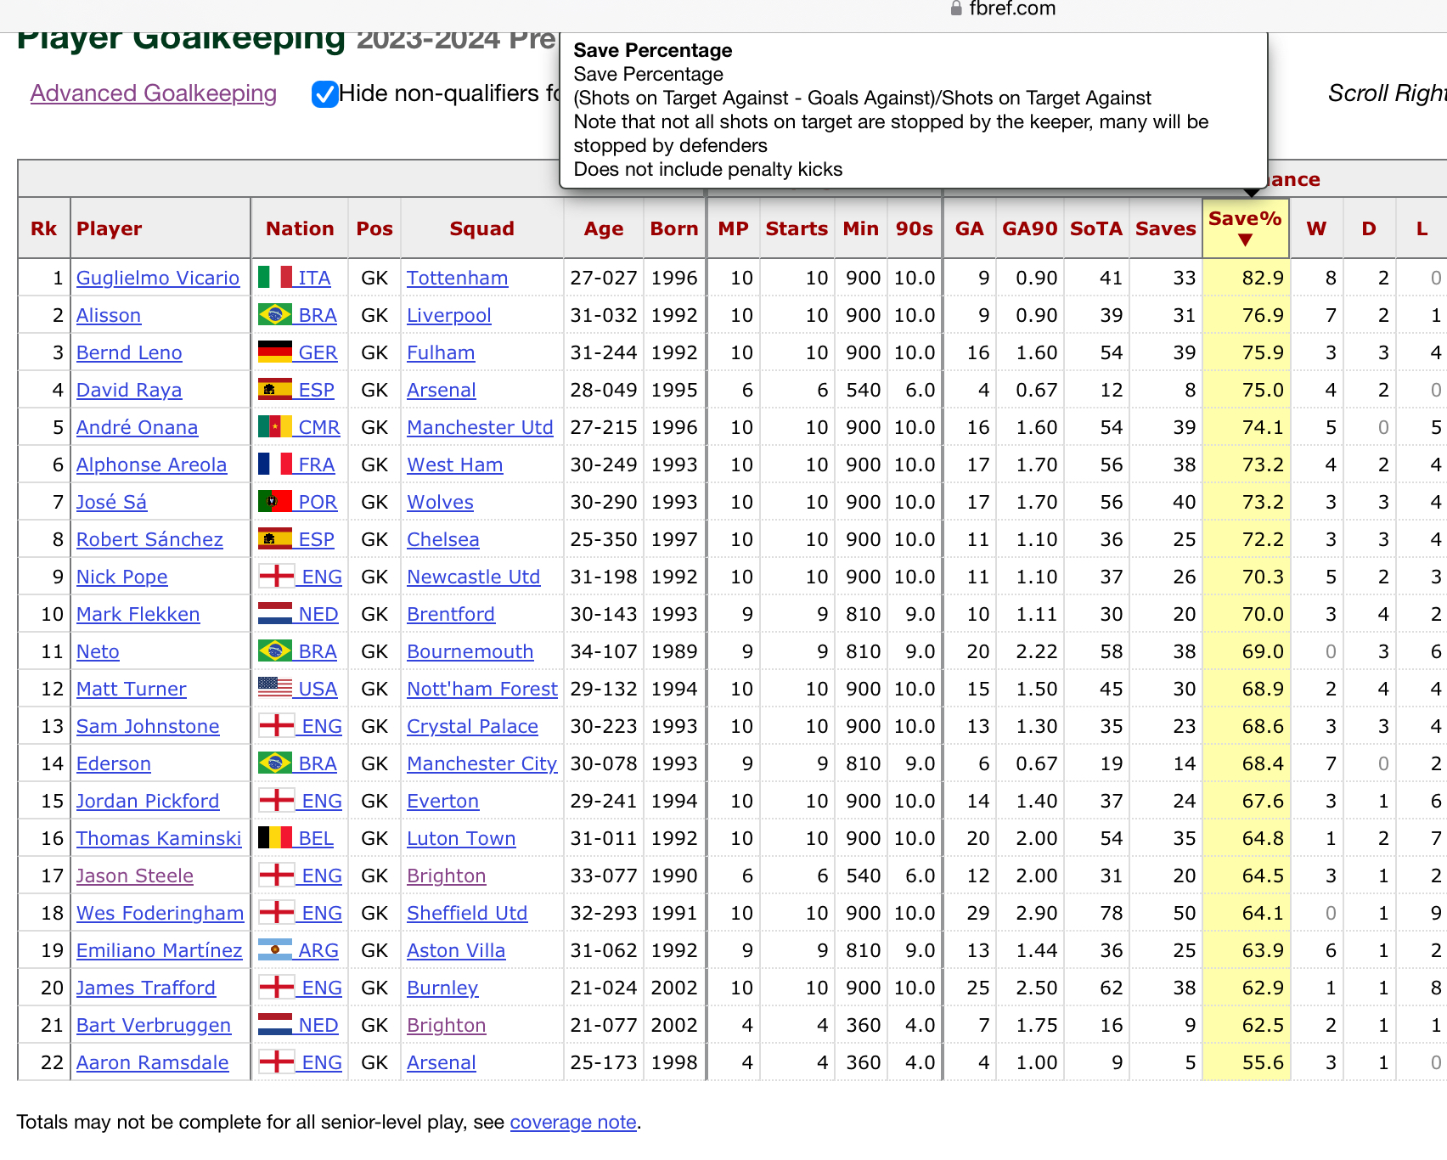Sort by the Player column header

(109, 228)
